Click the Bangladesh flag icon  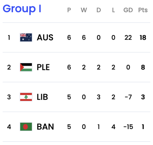[26, 126]
